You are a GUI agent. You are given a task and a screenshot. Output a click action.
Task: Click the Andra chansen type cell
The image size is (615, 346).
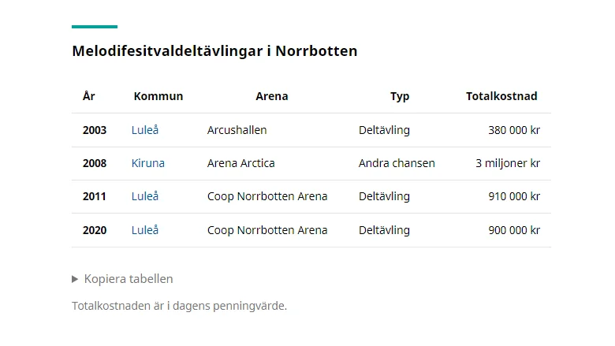(397, 163)
